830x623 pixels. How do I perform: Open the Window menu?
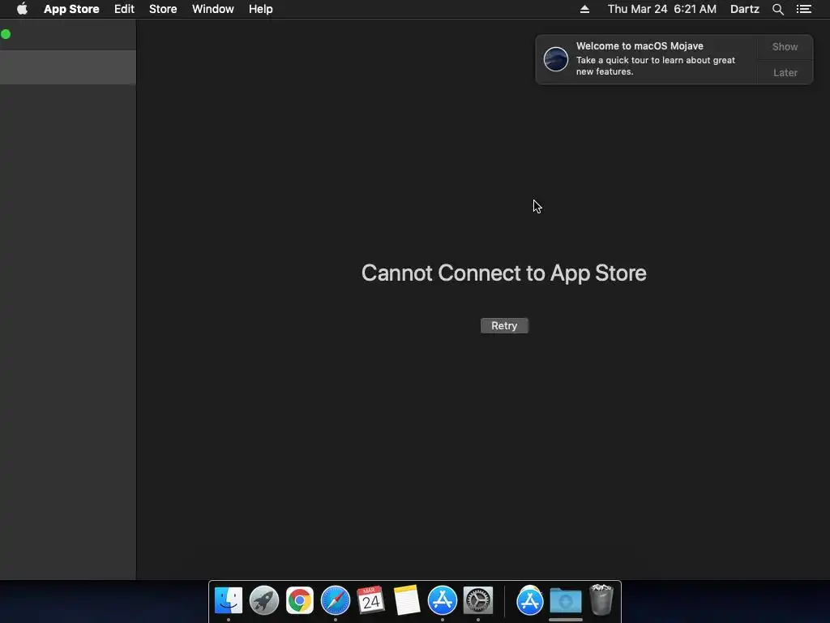pyautogui.click(x=213, y=9)
